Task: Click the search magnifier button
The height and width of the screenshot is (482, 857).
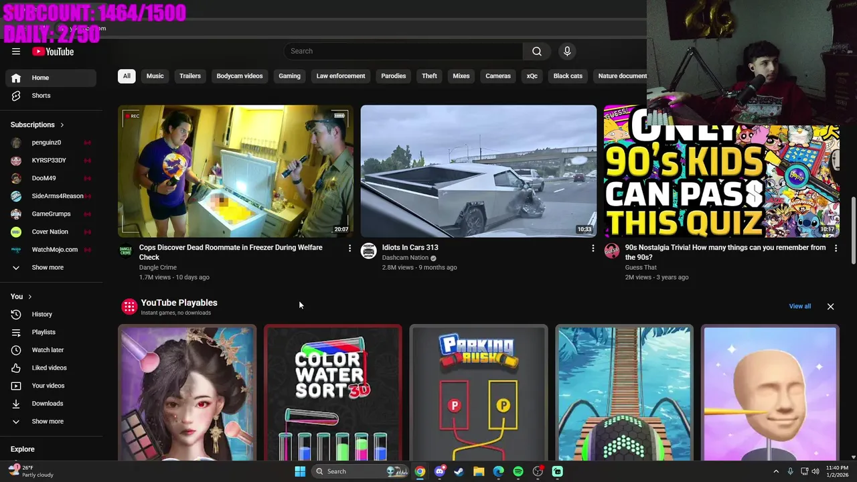Action: 536,52
